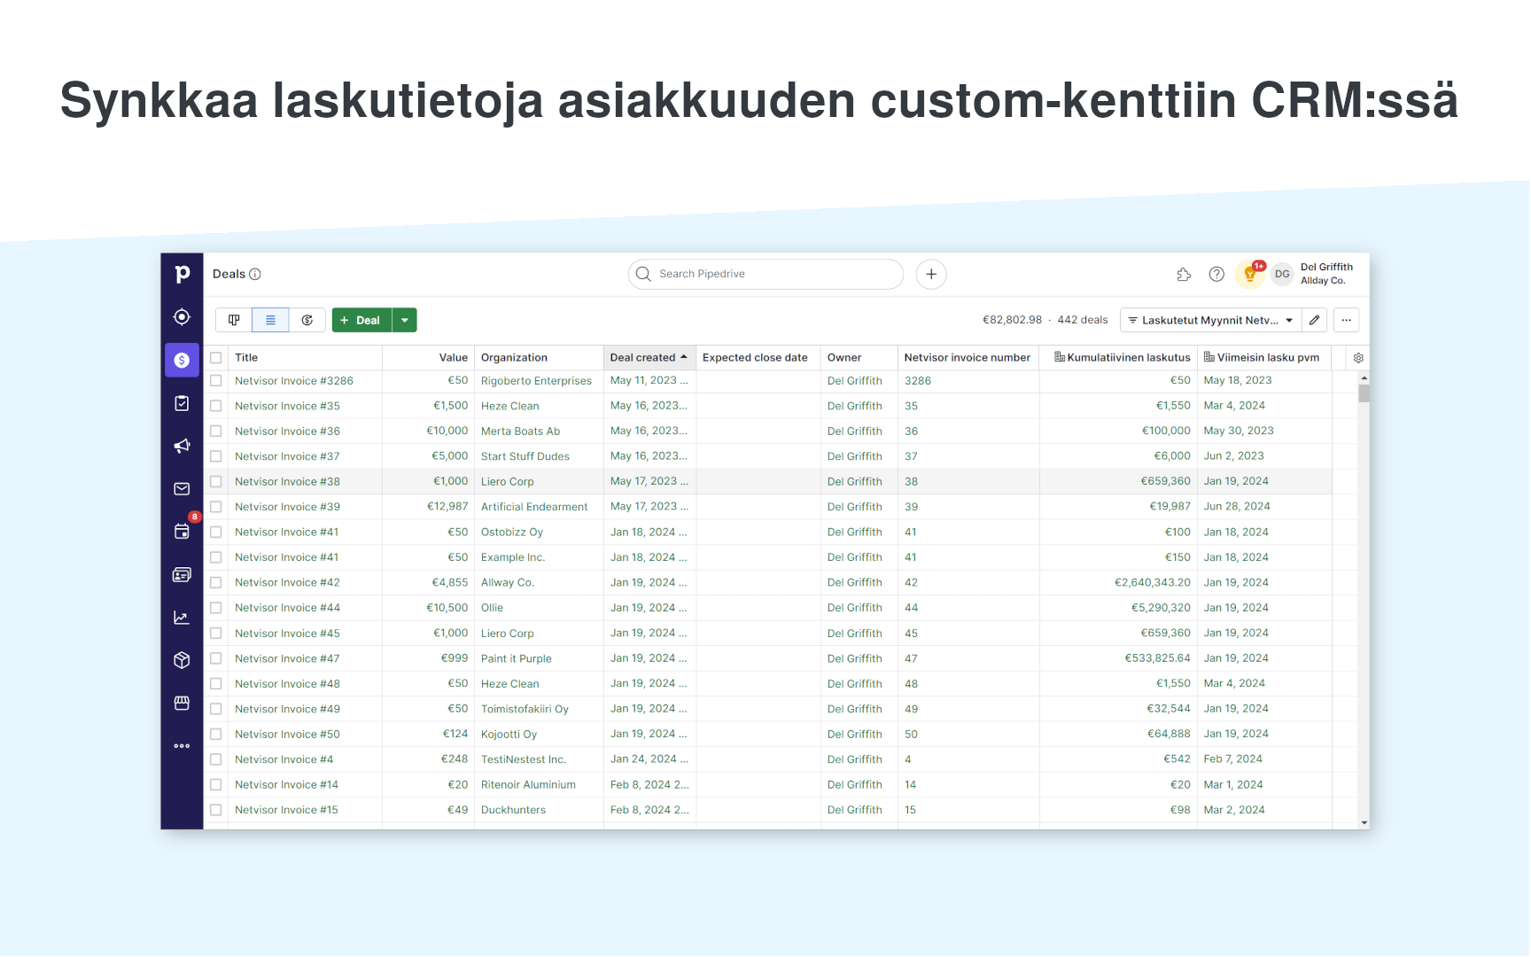Viewport: 1531px width, 957px height.
Task: Open Campaigns megaphone icon in sidebar
Action: pyautogui.click(x=182, y=446)
